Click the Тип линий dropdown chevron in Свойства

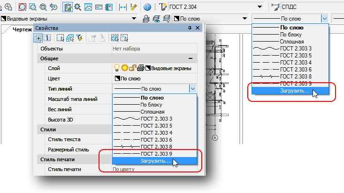[x=192, y=89]
